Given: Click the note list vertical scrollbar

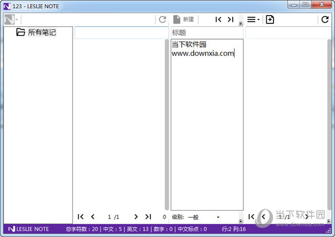Looking at the screenshot, I should [x=167, y=124].
